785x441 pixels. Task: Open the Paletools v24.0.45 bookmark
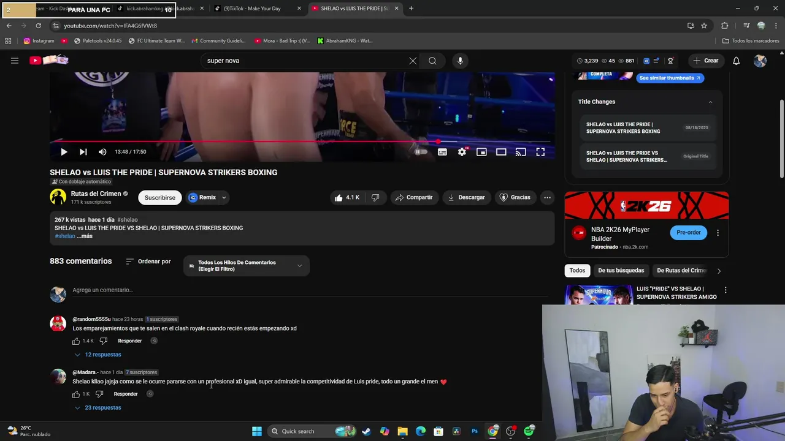tap(98, 41)
